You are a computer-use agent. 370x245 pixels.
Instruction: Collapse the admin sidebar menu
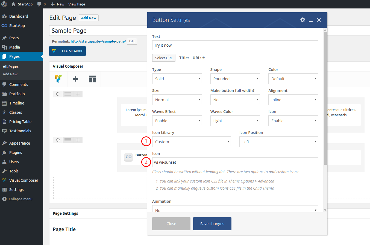[22, 199]
